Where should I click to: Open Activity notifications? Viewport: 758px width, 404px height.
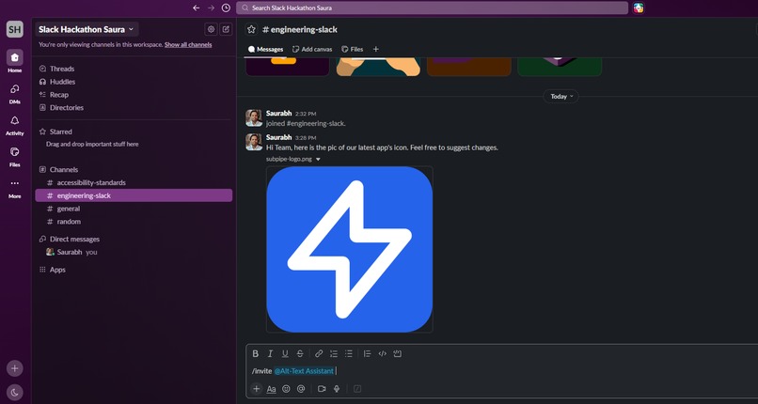tap(14, 125)
